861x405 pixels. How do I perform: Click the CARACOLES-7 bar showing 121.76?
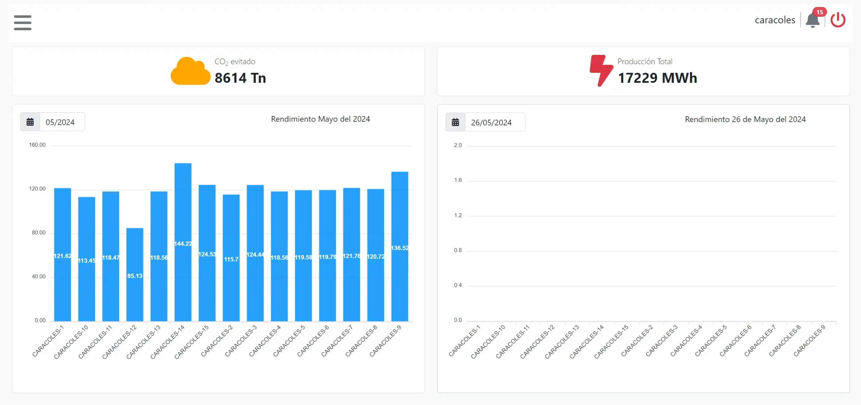pos(351,255)
